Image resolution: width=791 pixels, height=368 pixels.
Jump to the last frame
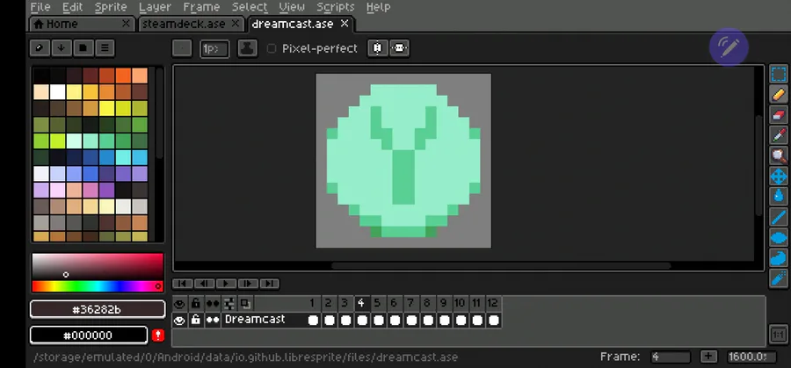(x=269, y=284)
